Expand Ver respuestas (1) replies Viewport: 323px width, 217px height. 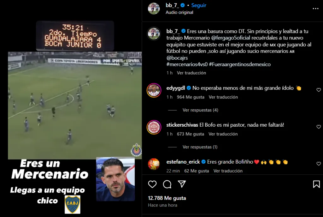[x=200, y=147]
